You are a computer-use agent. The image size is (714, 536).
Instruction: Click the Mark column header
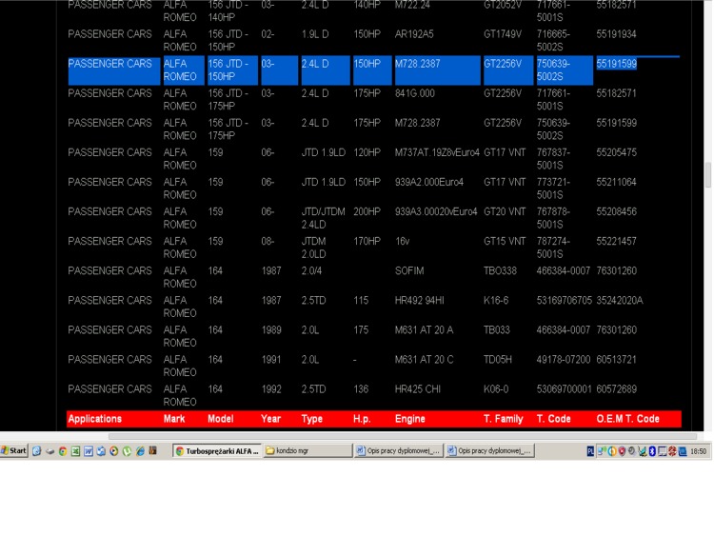tap(174, 419)
